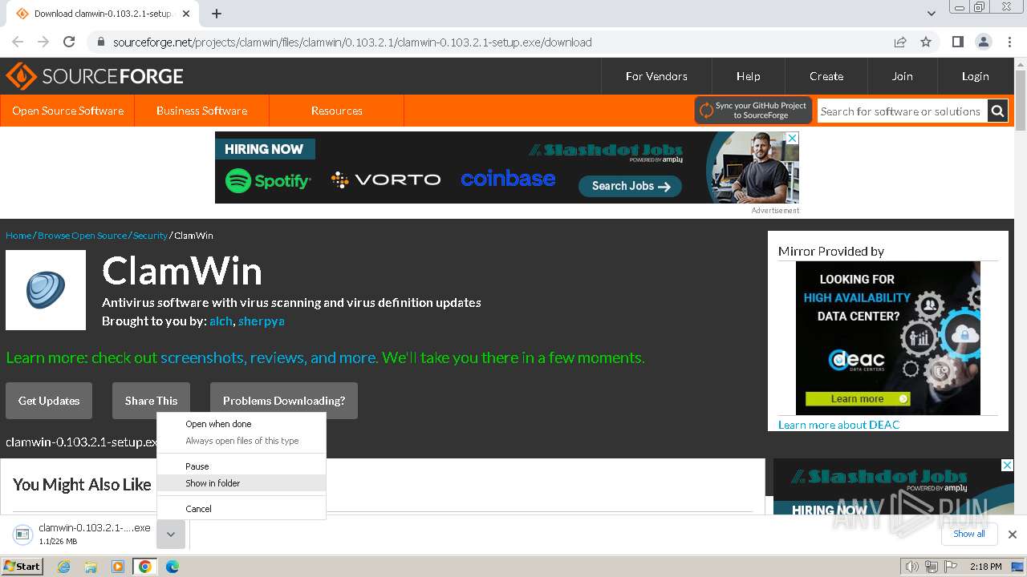Screen dimensions: 1027x577
Task: Open the Help menu
Action: (748, 76)
